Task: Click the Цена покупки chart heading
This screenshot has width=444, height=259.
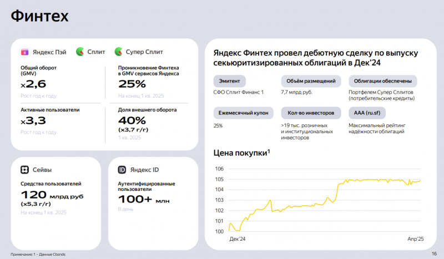Action: click(x=241, y=153)
